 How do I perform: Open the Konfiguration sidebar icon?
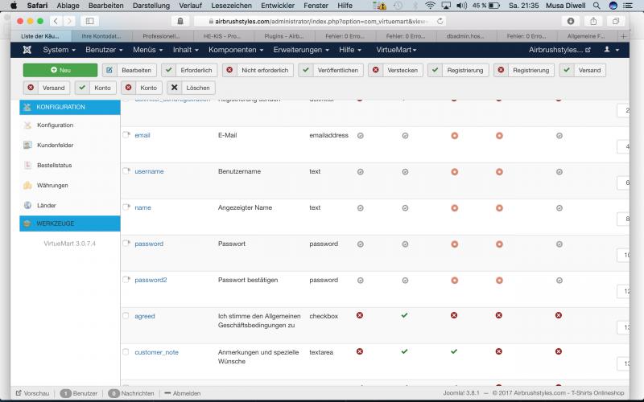[x=28, y=125]
